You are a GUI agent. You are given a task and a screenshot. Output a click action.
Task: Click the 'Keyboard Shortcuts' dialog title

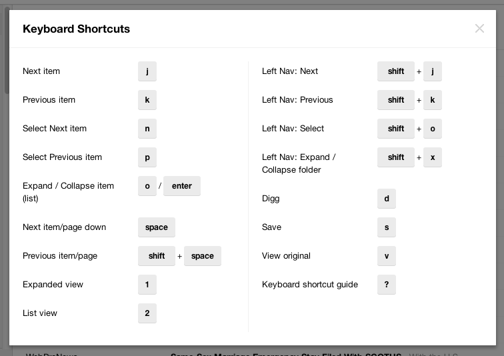tap(76, 29)
